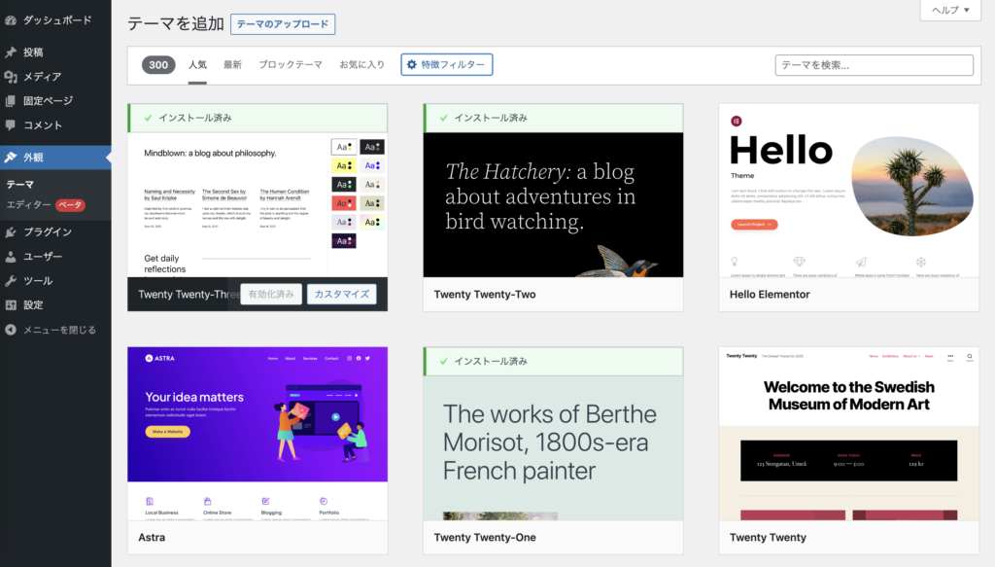Click the dark purple style swatch in preview
Screen dimensions: 995x567
[343, 241]
